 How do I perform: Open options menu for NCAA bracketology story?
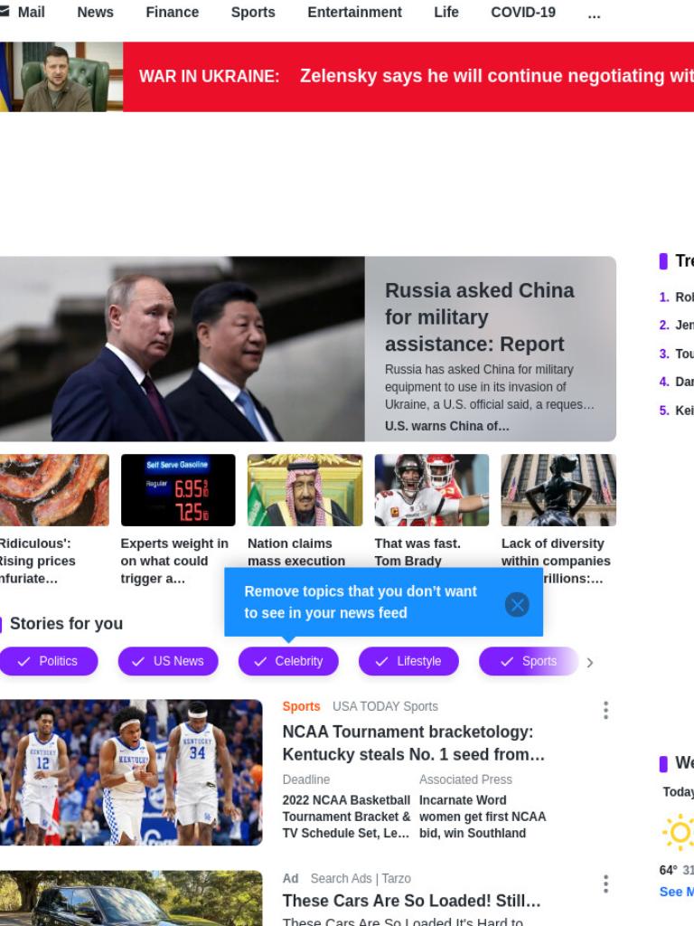coord(605,710)
